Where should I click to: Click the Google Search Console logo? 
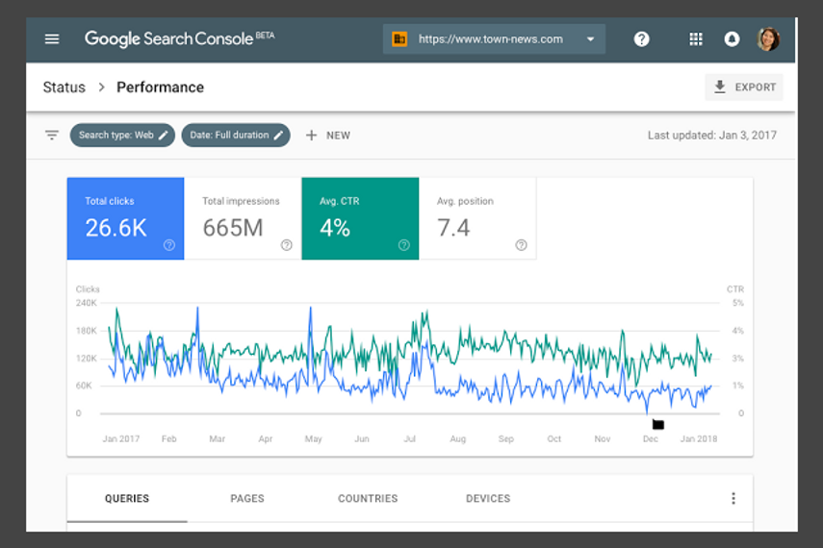pos(179,38)
